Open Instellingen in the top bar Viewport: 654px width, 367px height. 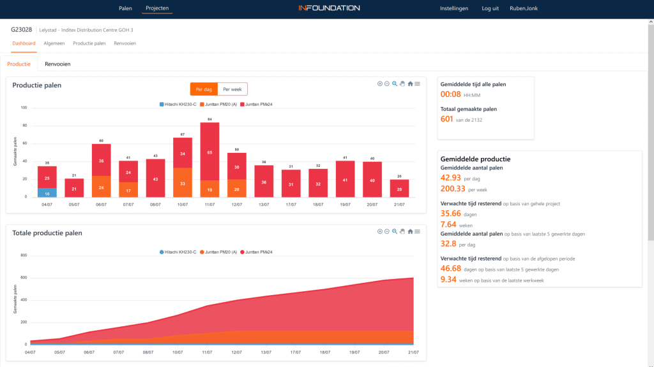(454, 8)
